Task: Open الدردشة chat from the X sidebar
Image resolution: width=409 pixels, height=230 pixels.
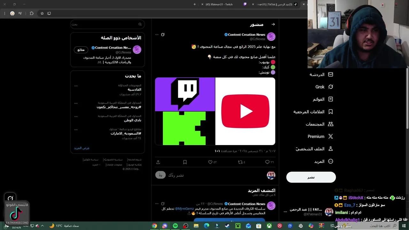Action: (x=321, y=74)
